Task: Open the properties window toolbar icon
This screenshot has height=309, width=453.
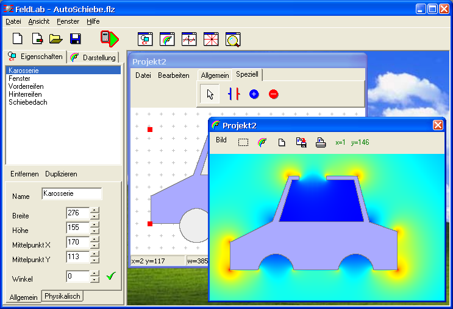Action: (145, 39)
